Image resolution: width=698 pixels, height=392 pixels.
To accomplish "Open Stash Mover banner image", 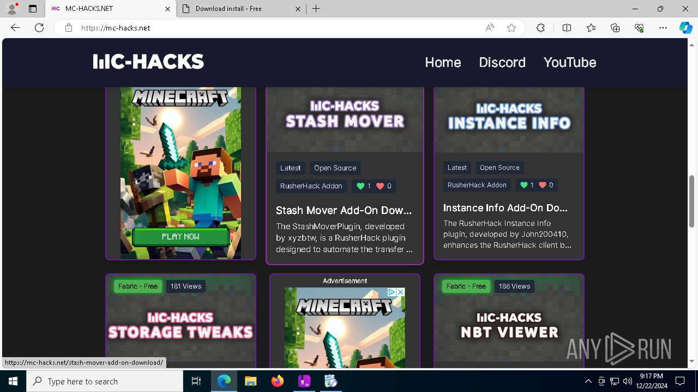I will tap(345, 119).
